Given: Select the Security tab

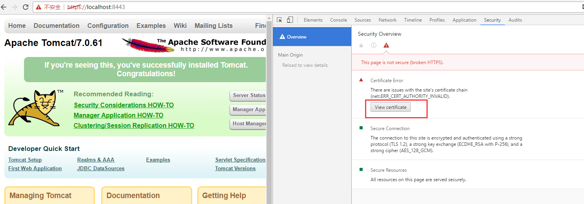Looking at the screenshot, I should [x=492, y=20].
